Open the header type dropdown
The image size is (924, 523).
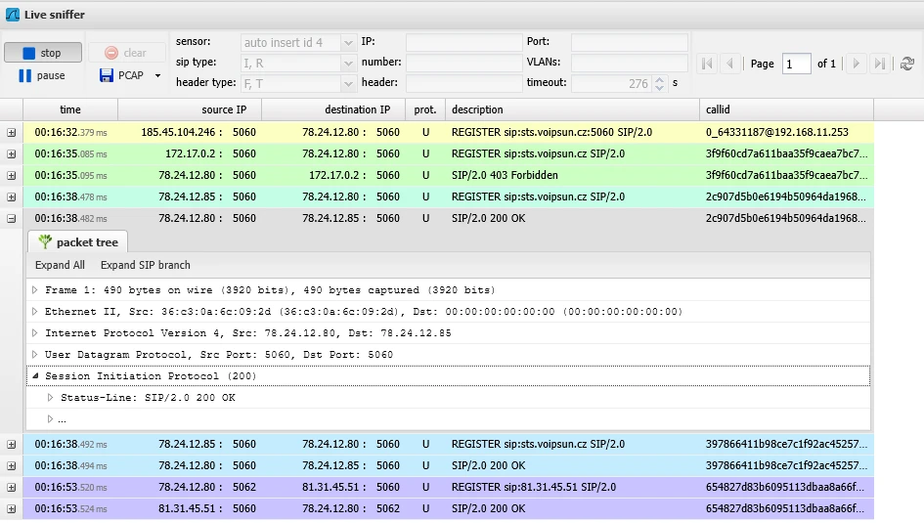[348, 84]
